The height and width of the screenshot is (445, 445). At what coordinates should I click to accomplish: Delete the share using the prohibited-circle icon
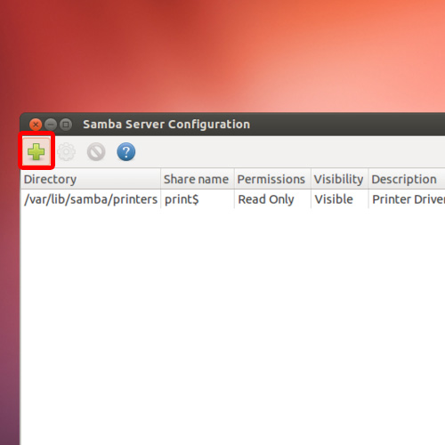pyautogui.click(x=96, y=151)
